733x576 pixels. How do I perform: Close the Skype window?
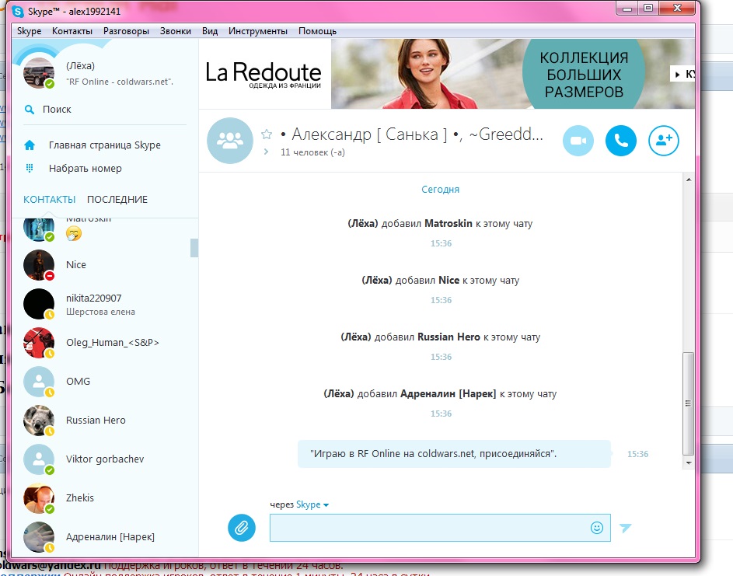[x=677, y=9]
